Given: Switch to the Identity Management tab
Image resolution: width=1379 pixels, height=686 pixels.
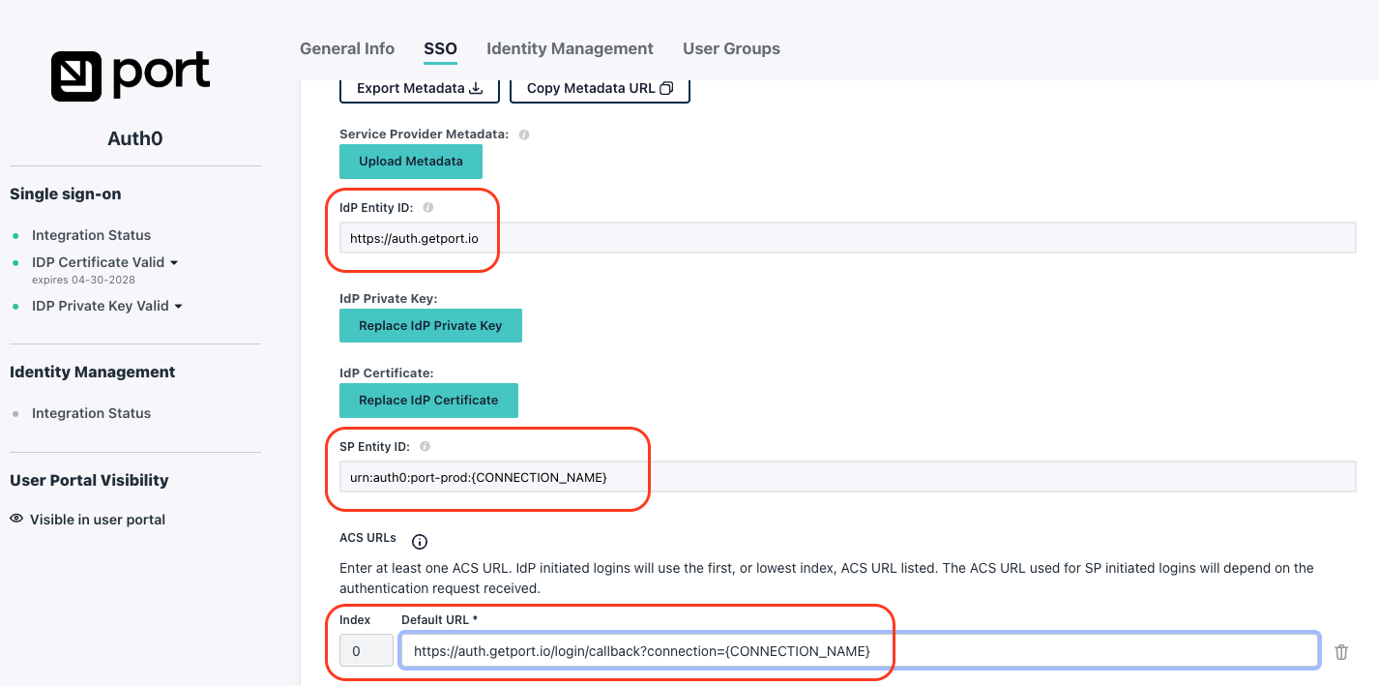Looking at the screenshot, I should pos(570,48).
